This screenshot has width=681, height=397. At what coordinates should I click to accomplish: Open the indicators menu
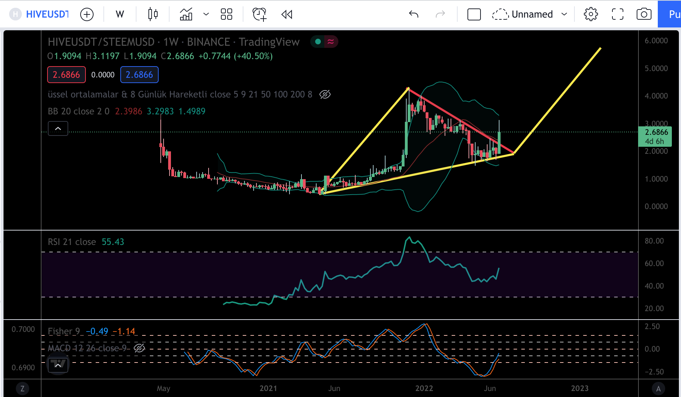coord(186,14)
